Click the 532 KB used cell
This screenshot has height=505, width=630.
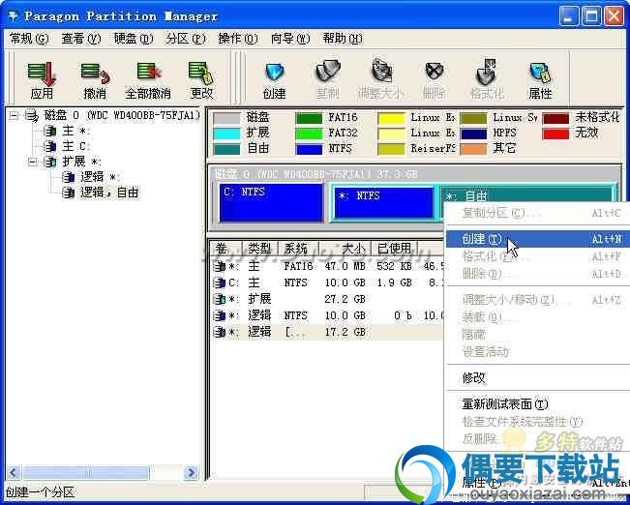(394, 266)
